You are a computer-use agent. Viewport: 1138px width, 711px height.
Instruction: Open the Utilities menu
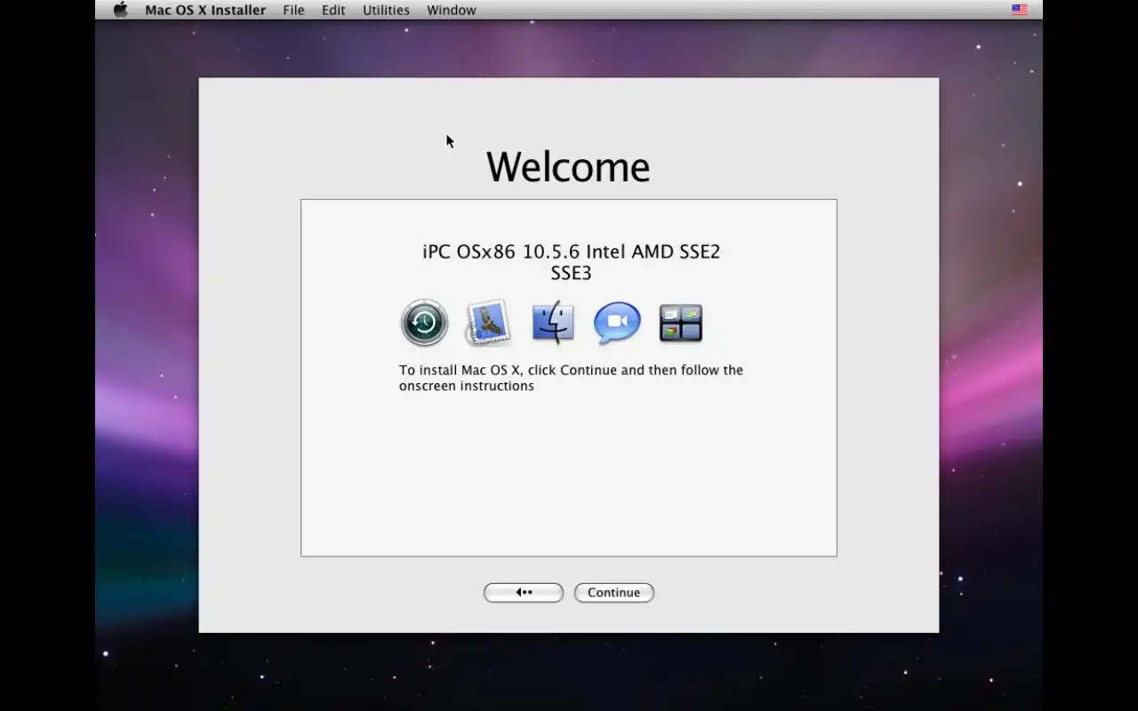coord(386,10)
